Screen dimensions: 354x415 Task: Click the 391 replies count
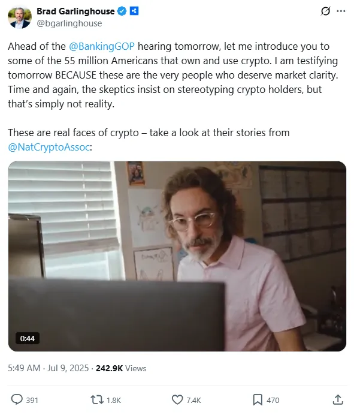tap(32, 400)
